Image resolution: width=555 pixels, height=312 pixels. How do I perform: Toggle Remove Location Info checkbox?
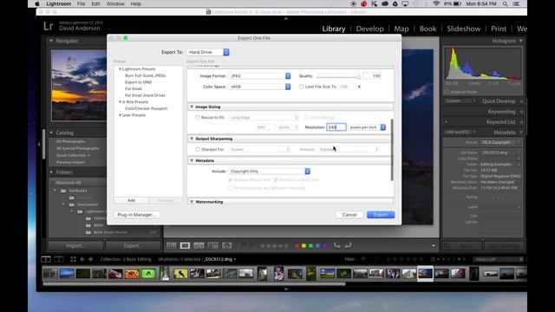276,180
